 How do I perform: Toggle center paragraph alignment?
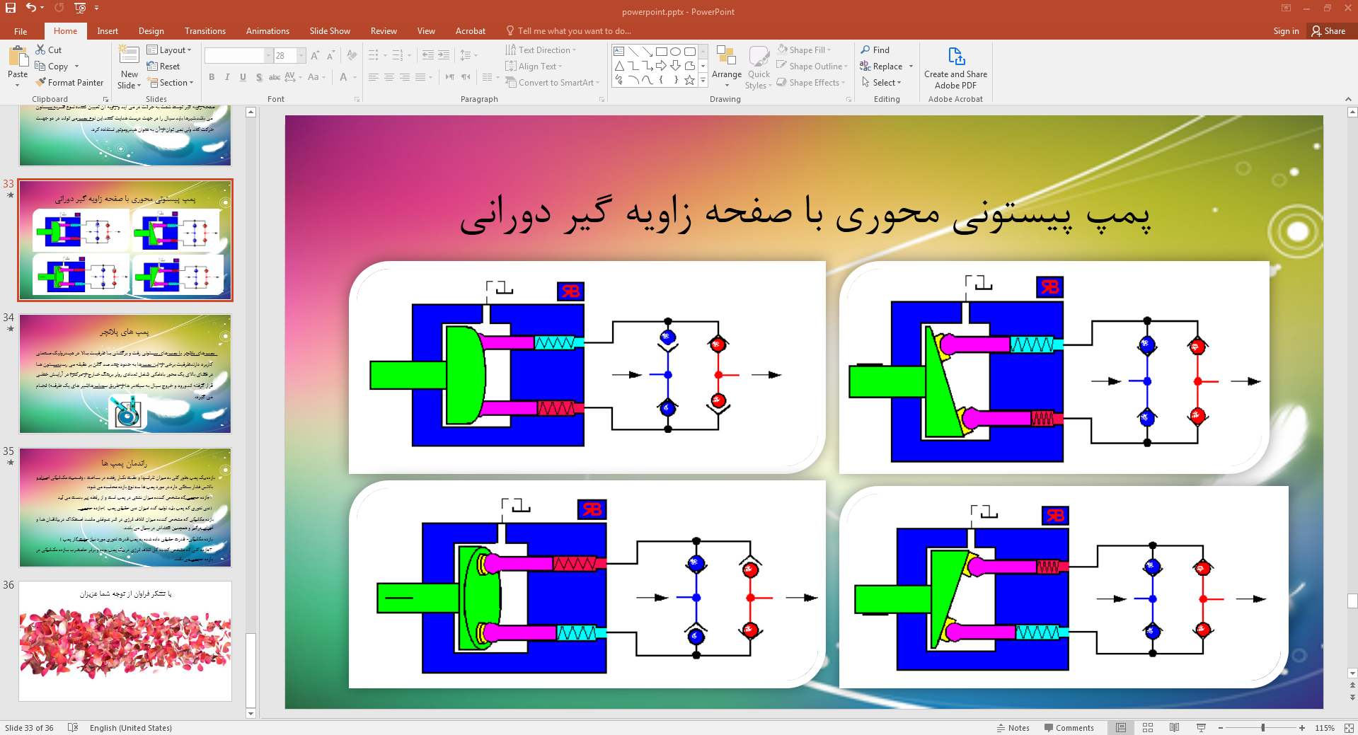[389, 77]
